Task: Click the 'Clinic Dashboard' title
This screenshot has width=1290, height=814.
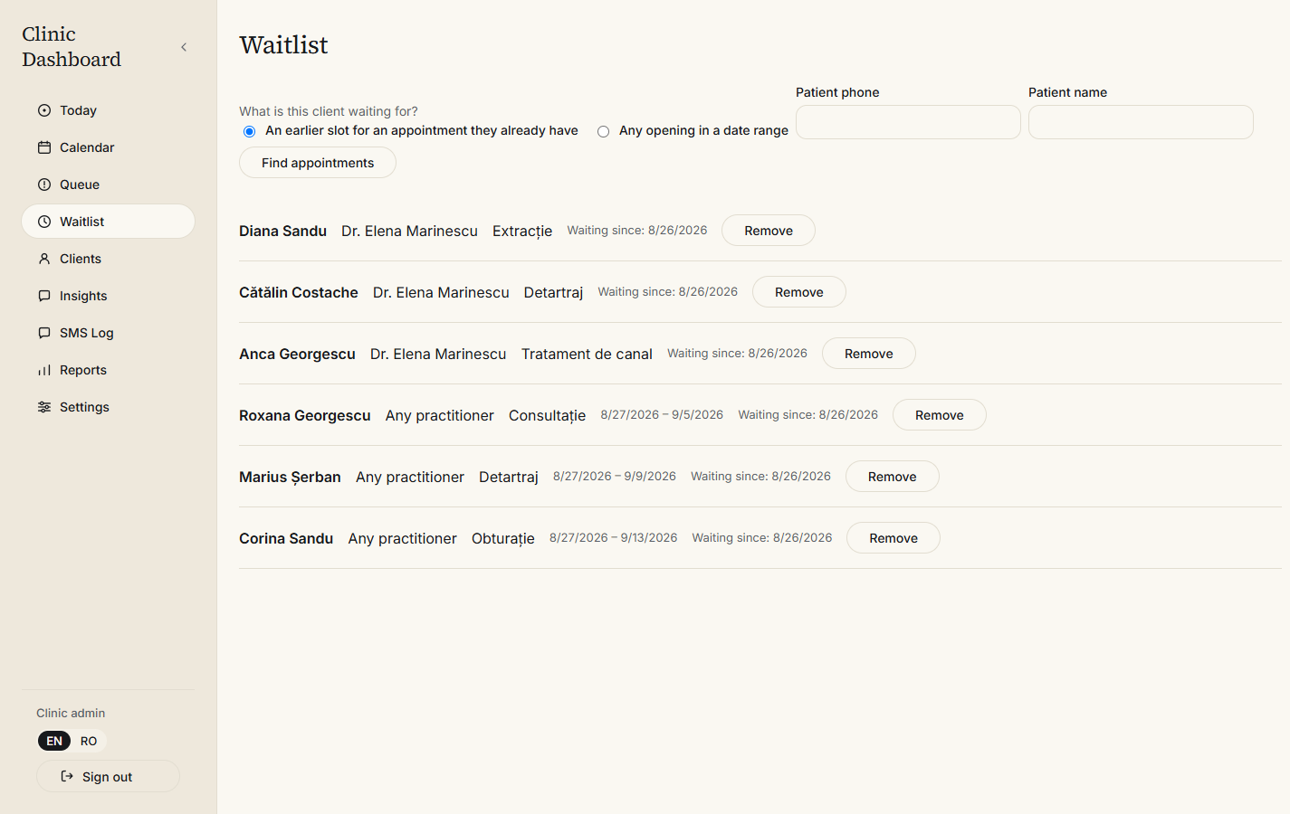Action: pos(72,47)
